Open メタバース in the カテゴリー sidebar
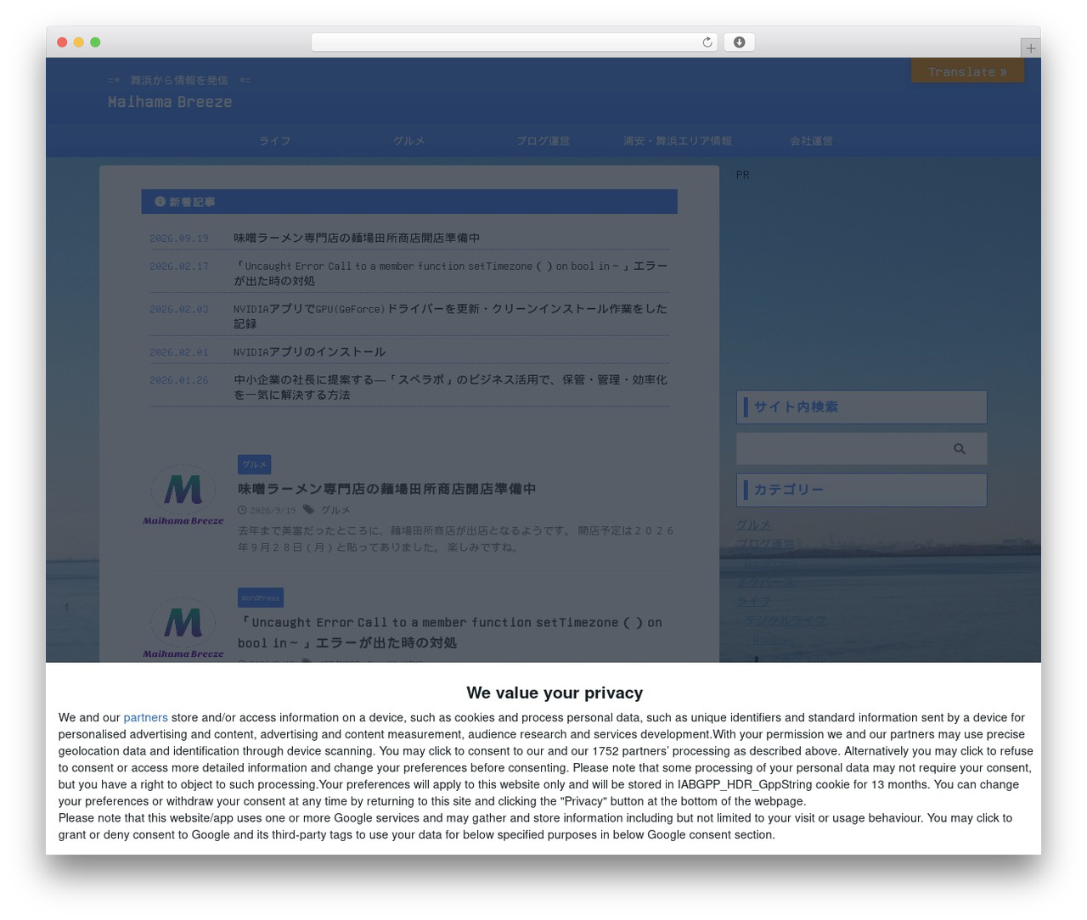The width and height of the screenshot is (1087, 920). point(765,582)
